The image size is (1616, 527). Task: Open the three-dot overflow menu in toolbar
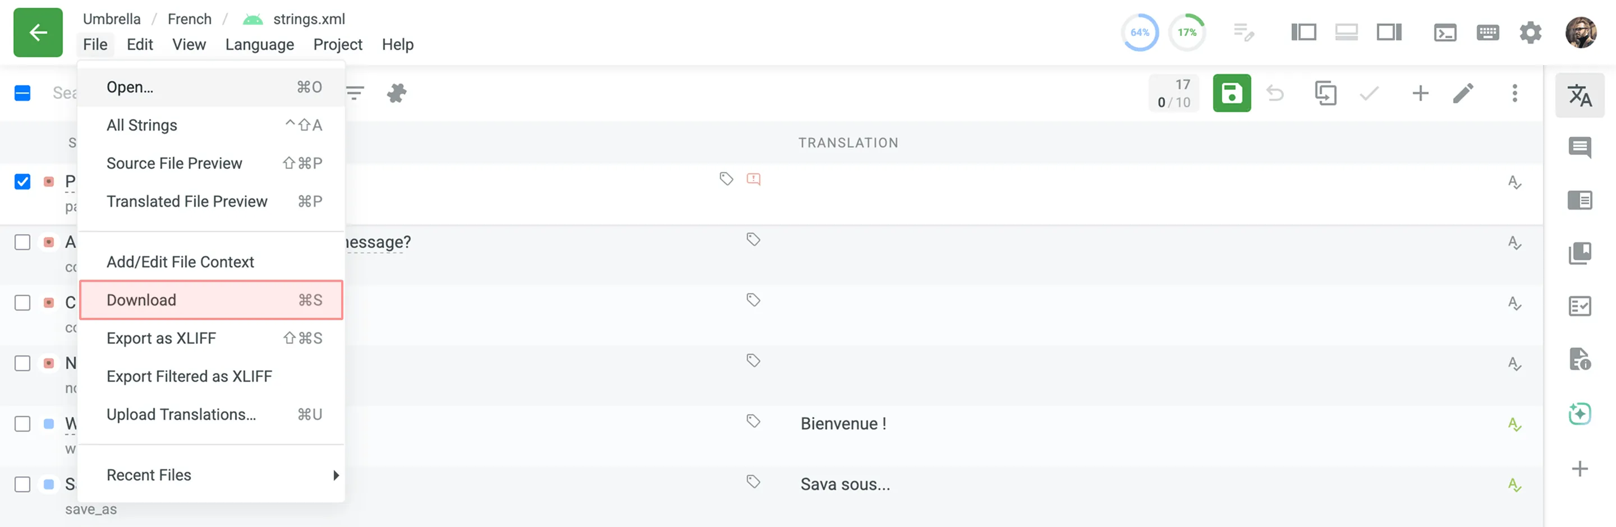click(x=1514, y=93)
